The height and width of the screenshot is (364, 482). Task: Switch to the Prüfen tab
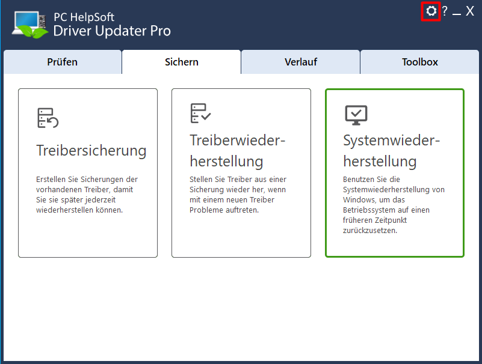(x=63, y=62)
